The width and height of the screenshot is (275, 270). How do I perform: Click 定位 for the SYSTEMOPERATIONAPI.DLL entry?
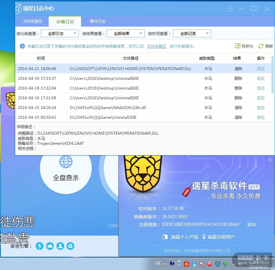261,69
